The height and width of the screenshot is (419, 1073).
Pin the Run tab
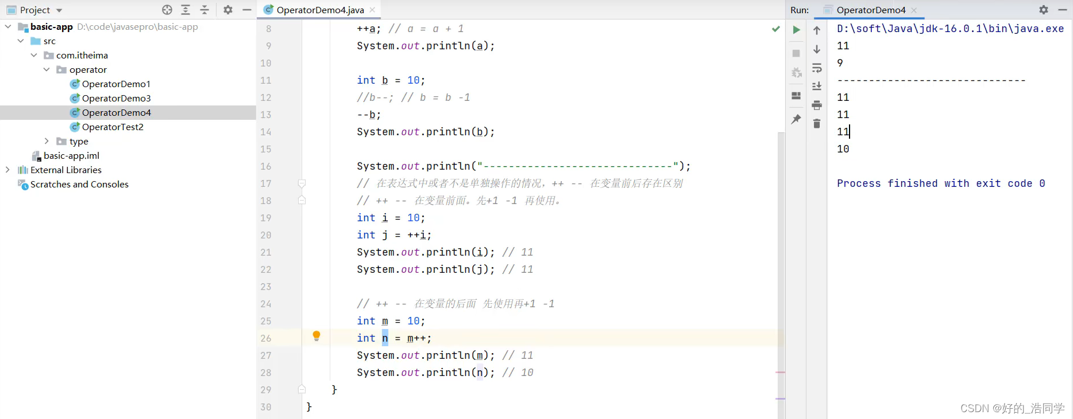[x=796, y=119]
